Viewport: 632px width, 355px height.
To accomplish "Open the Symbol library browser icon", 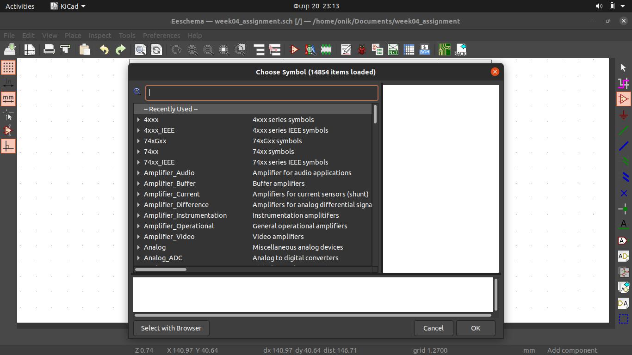I will [310, 49].
